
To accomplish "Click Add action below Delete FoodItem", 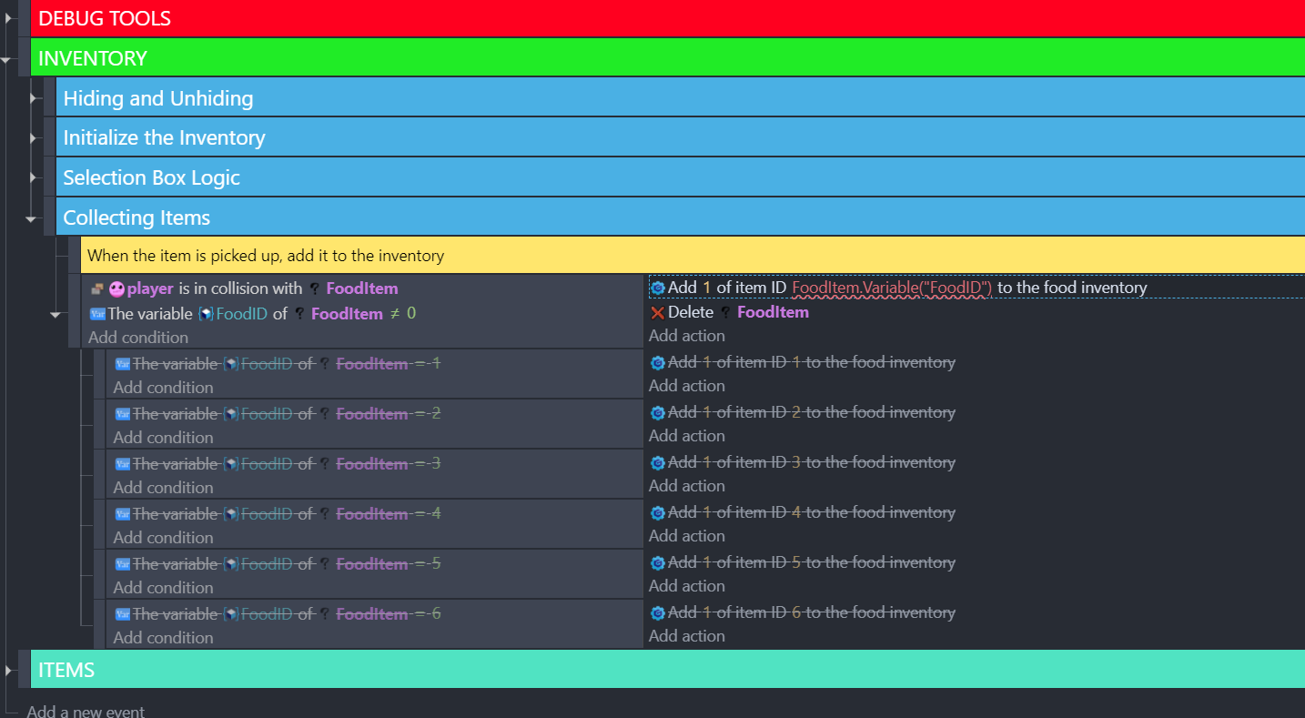I will [687, 336].
